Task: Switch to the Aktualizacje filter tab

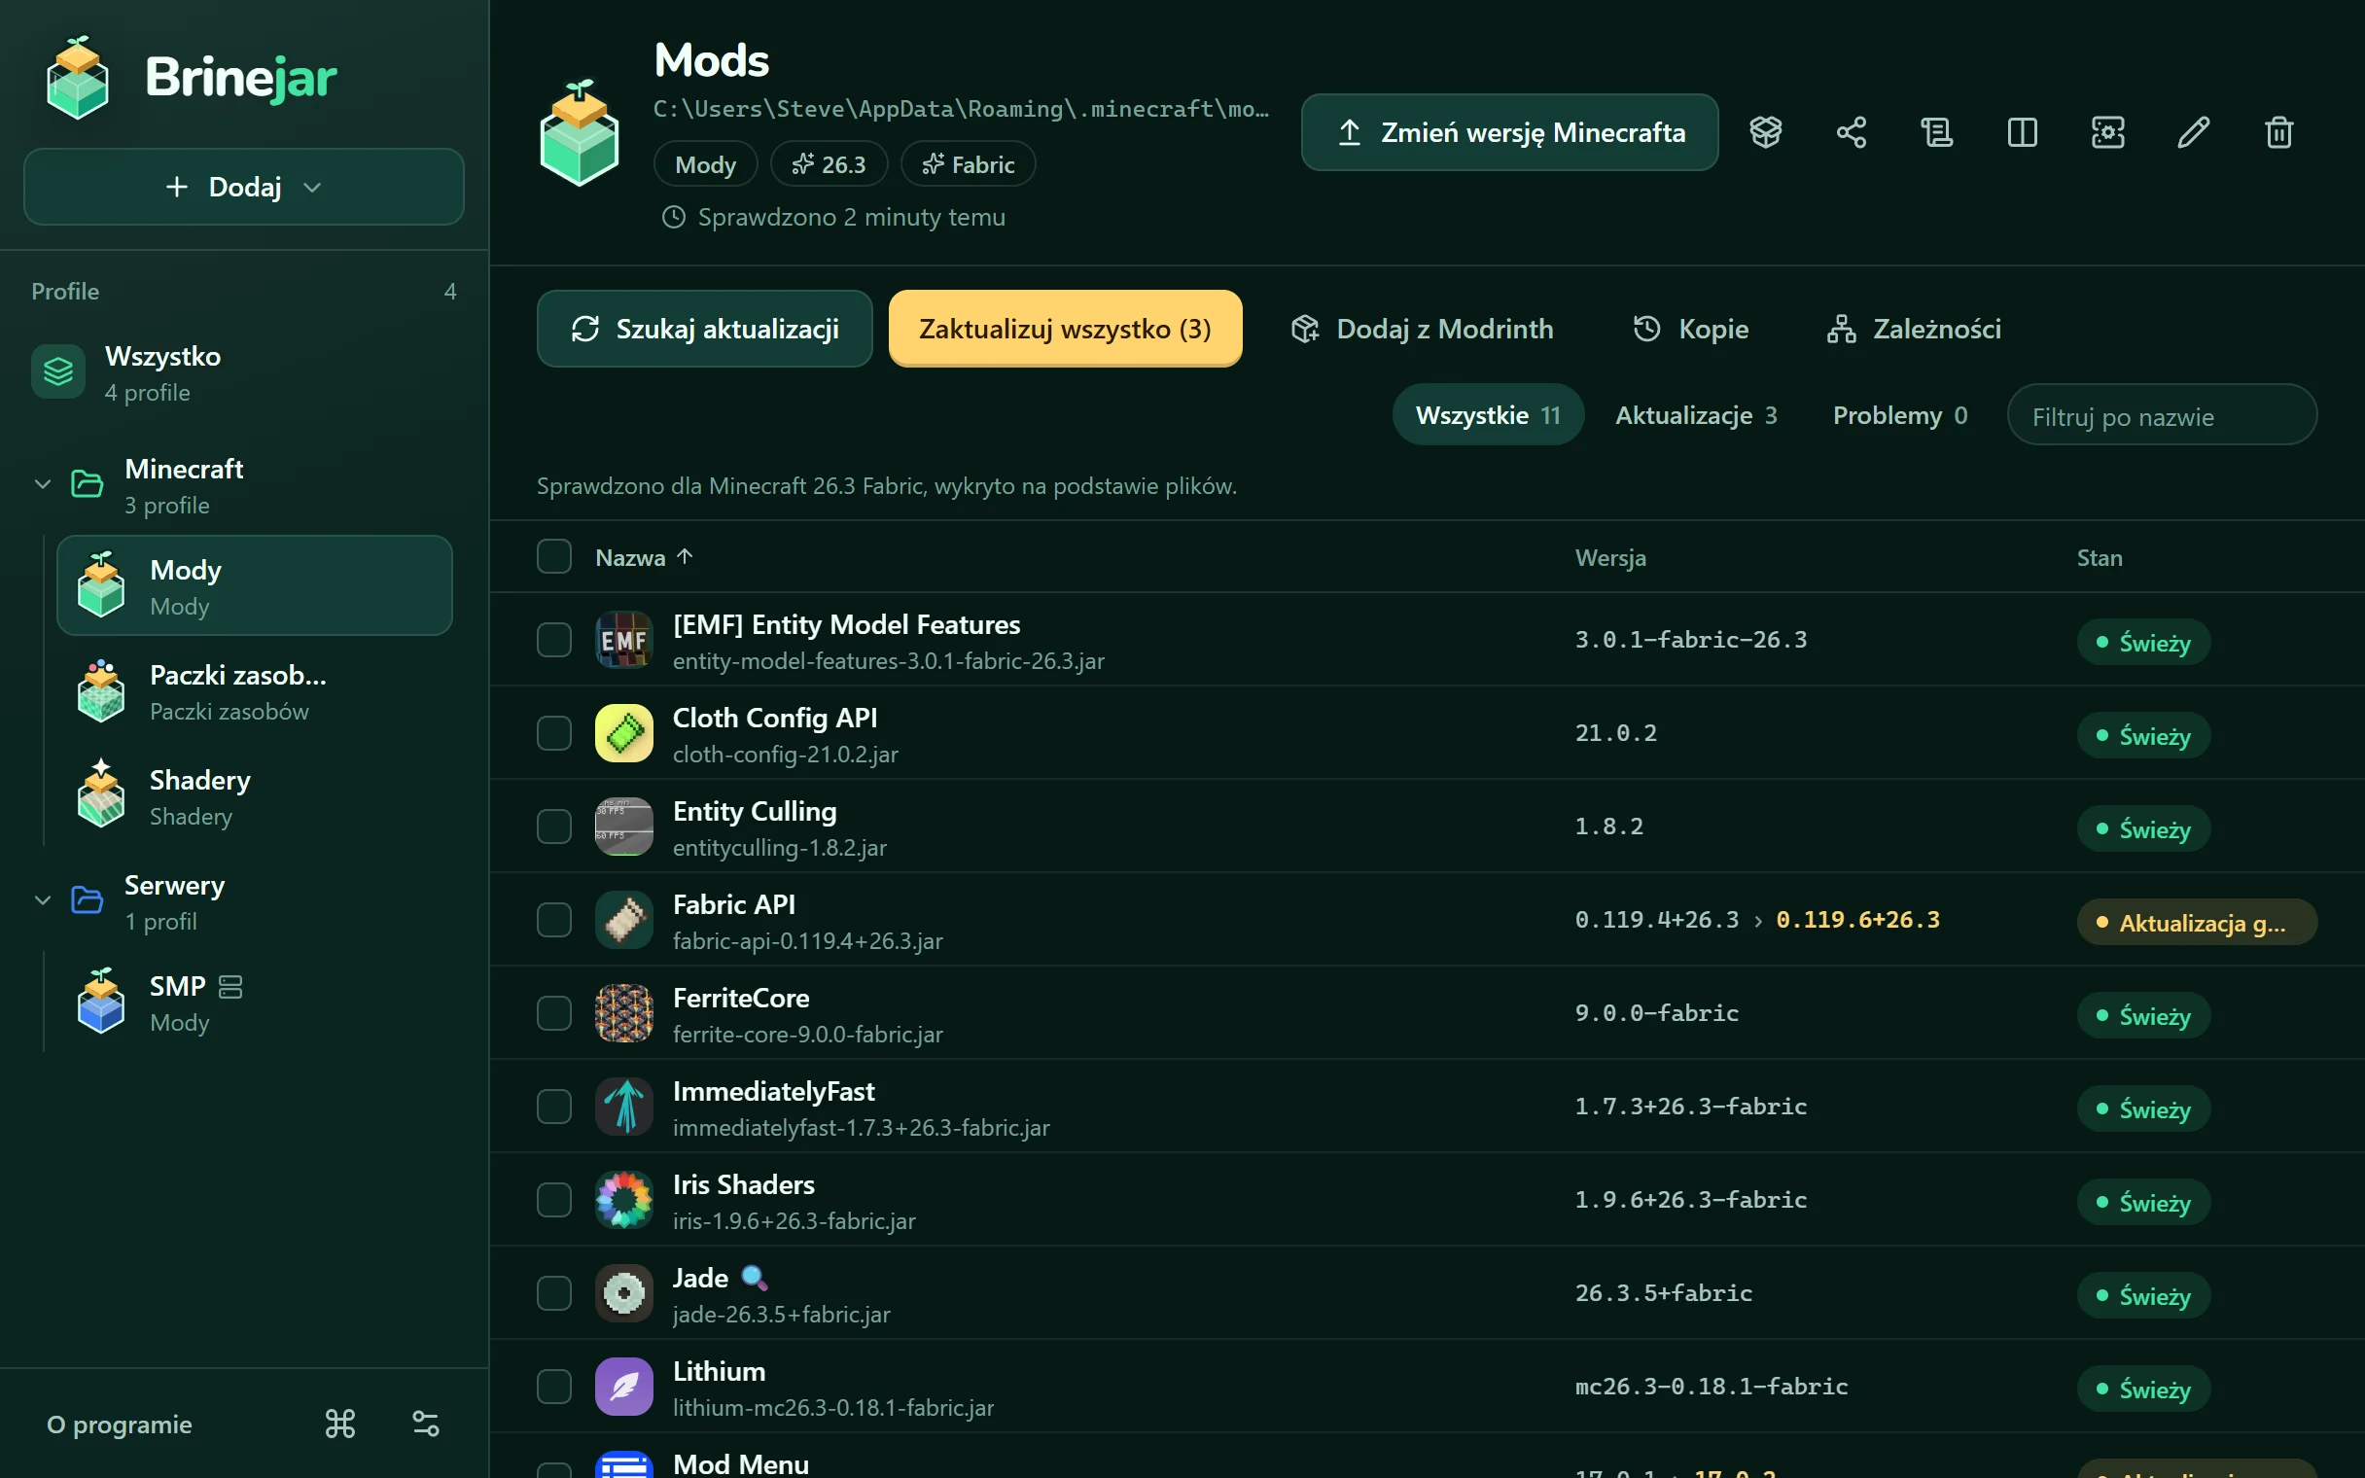Action: 1697,415
